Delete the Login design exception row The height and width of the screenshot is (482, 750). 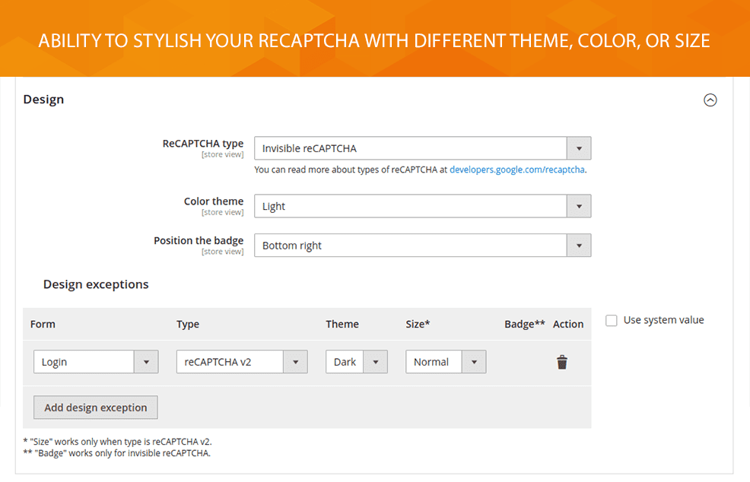pos(562,363)
